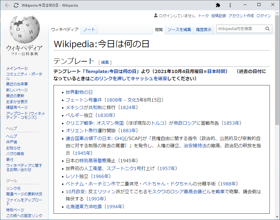The image size is (280, 220).
Task: Open 最近の更新 sidebar link
Action: coord(15,96)
